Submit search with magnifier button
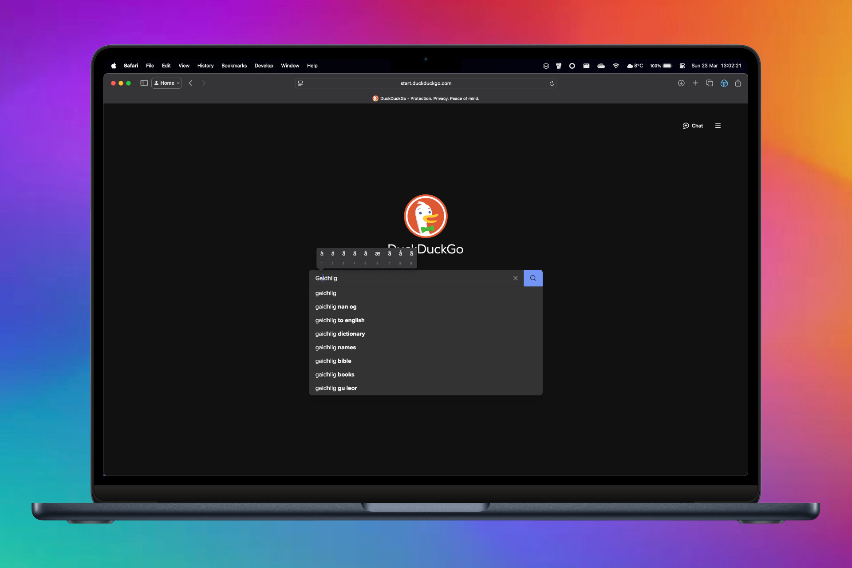 click(x=533, y=278)
